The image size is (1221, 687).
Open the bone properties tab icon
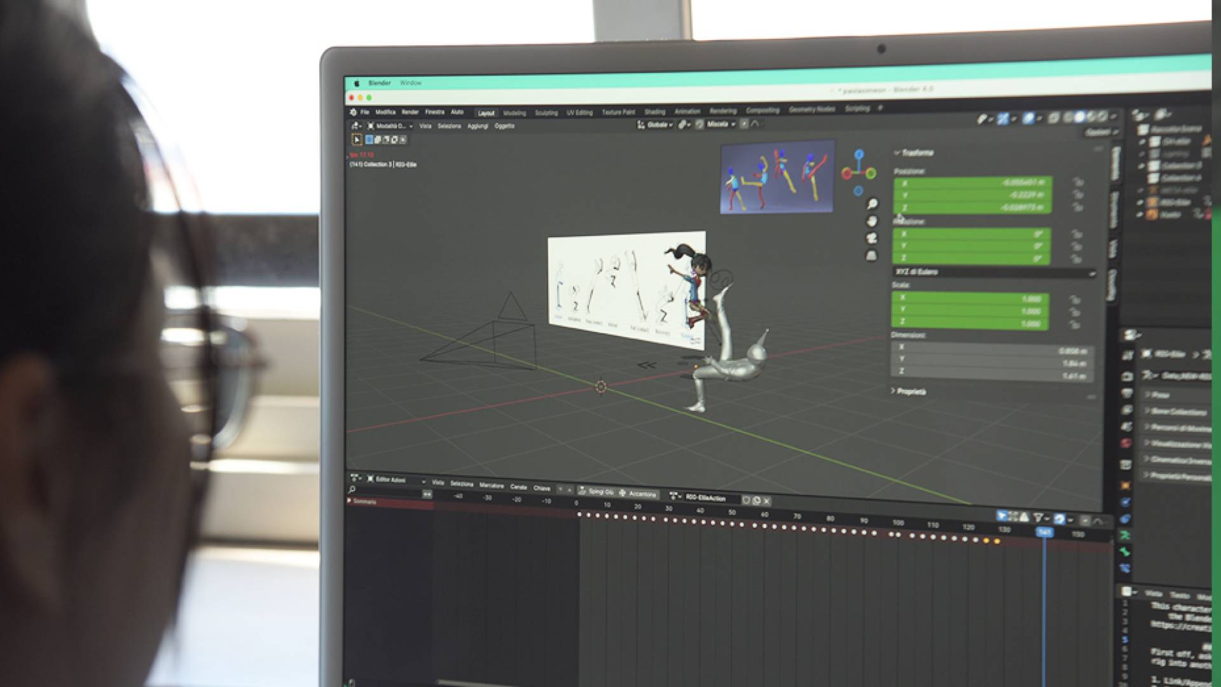click(1126, 552)
